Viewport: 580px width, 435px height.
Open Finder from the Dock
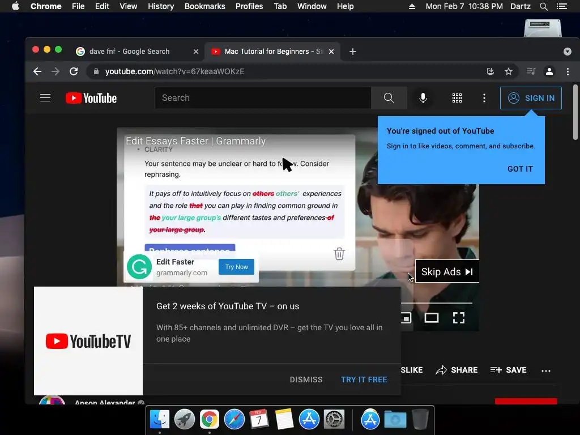159,420
